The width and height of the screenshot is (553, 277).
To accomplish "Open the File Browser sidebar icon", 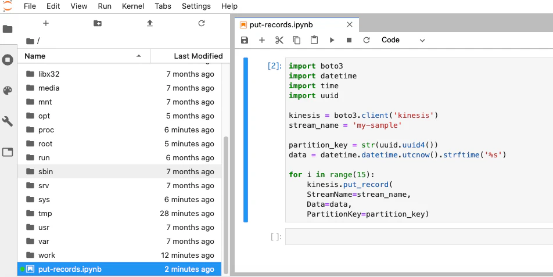I will (8, 29).
